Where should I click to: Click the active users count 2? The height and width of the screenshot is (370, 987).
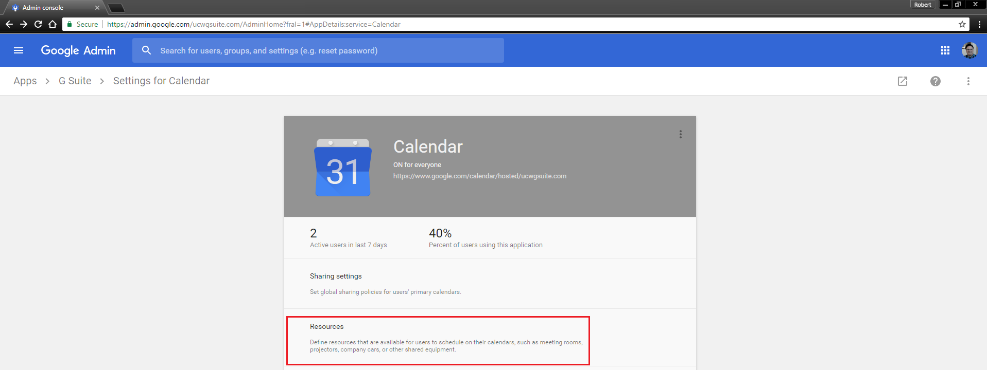(314, 233)
